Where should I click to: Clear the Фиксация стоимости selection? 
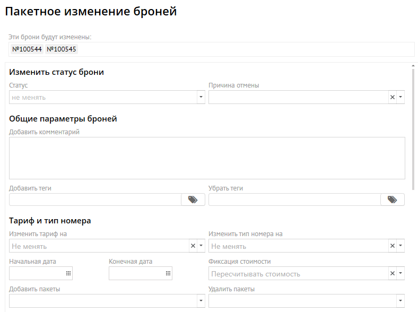[393, 273]
